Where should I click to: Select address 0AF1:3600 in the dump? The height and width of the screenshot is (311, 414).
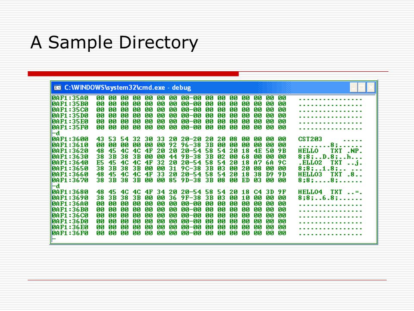(70, 139)
